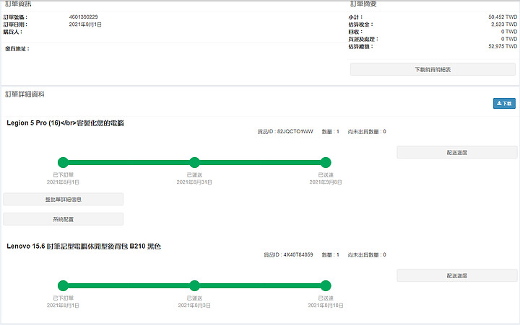This screenshot has width=520, height=325.
Task: Click estimated tax 2,523 TWD
Action: tap(504, 25)
